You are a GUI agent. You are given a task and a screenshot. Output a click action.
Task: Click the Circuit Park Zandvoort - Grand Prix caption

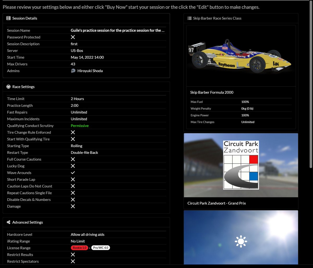217,203
